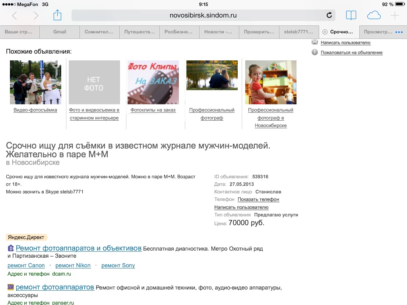The image size is (407, 305).
Task: Close the current tab with the X icon
Action: [325, 32]
